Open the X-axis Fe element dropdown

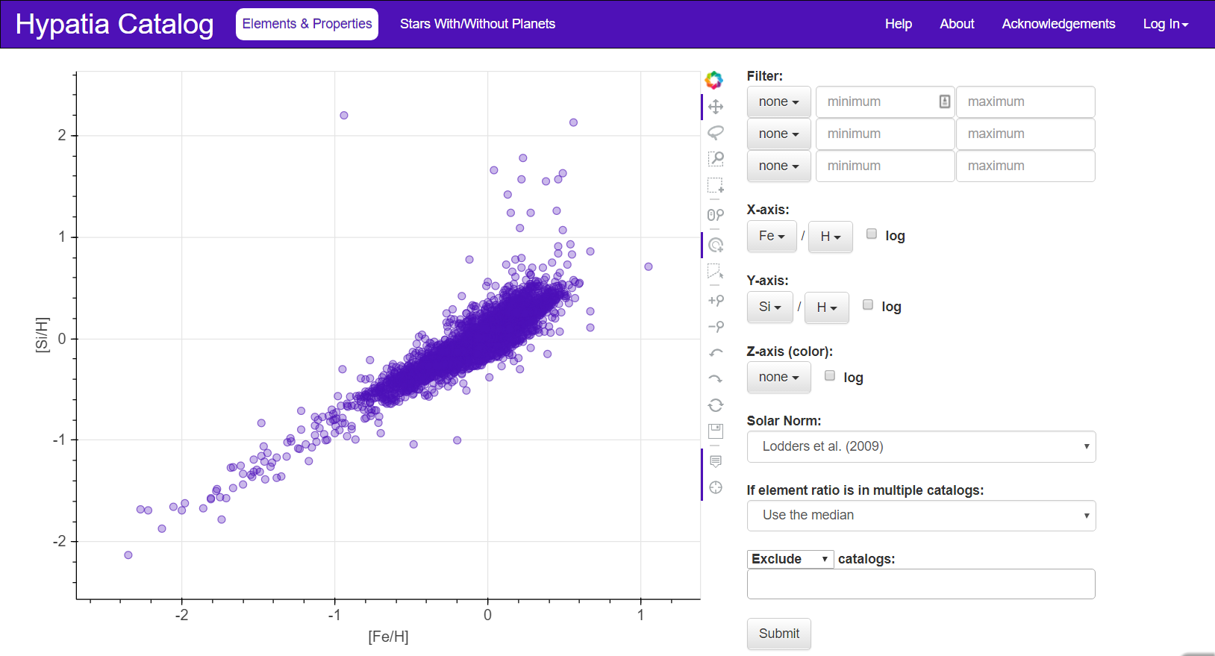point(772,237)
